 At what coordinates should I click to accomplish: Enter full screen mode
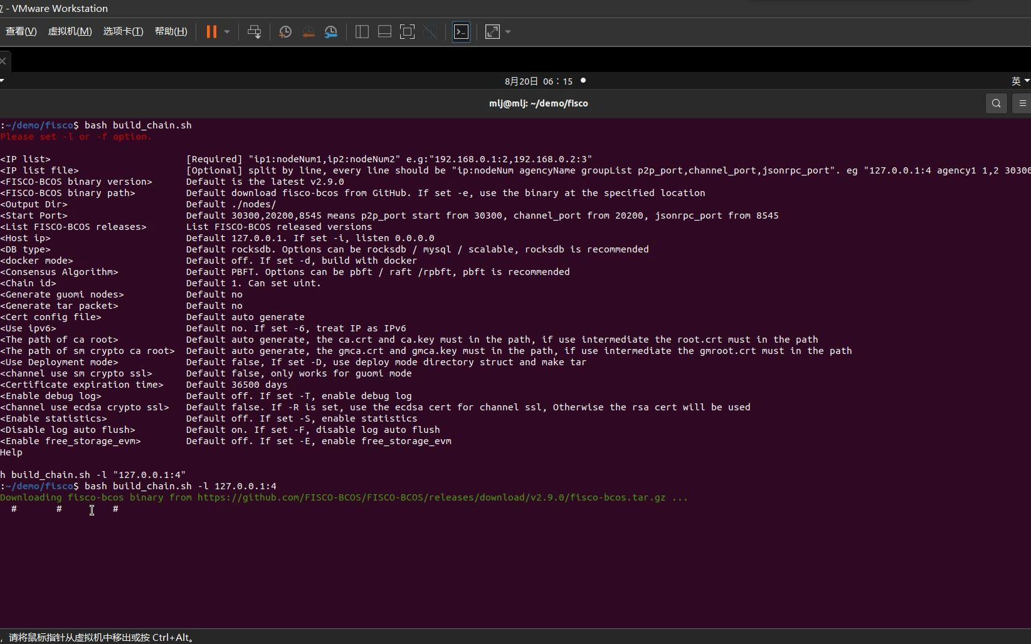click(x=407, y=32)
